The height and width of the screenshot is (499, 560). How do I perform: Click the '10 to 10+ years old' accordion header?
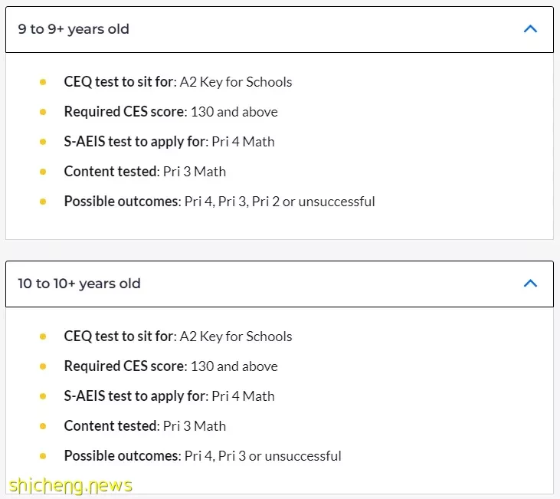(x=280, y=284)
